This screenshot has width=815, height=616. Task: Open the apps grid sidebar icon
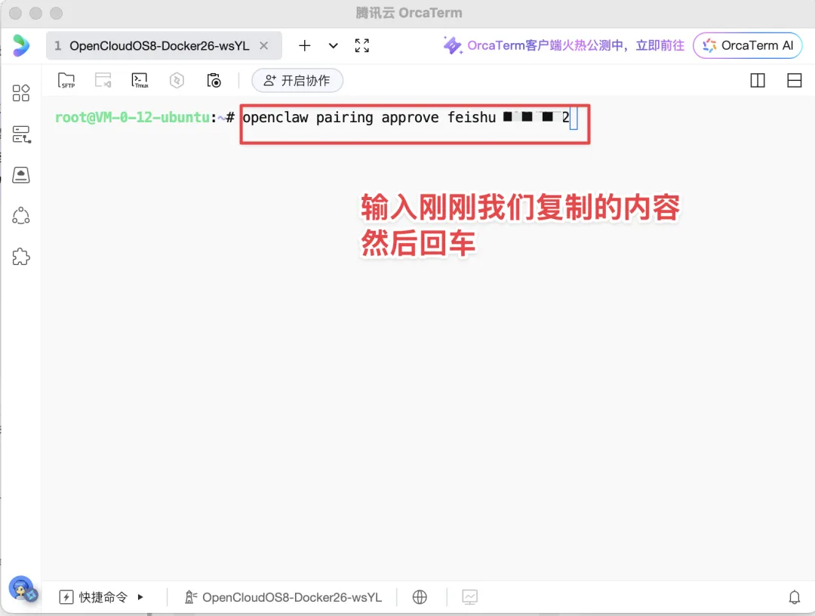21,93
